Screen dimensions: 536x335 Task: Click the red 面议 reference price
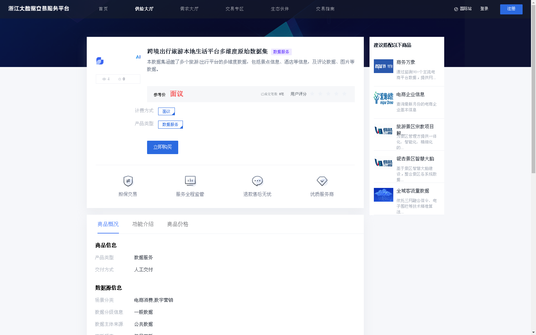177,94
